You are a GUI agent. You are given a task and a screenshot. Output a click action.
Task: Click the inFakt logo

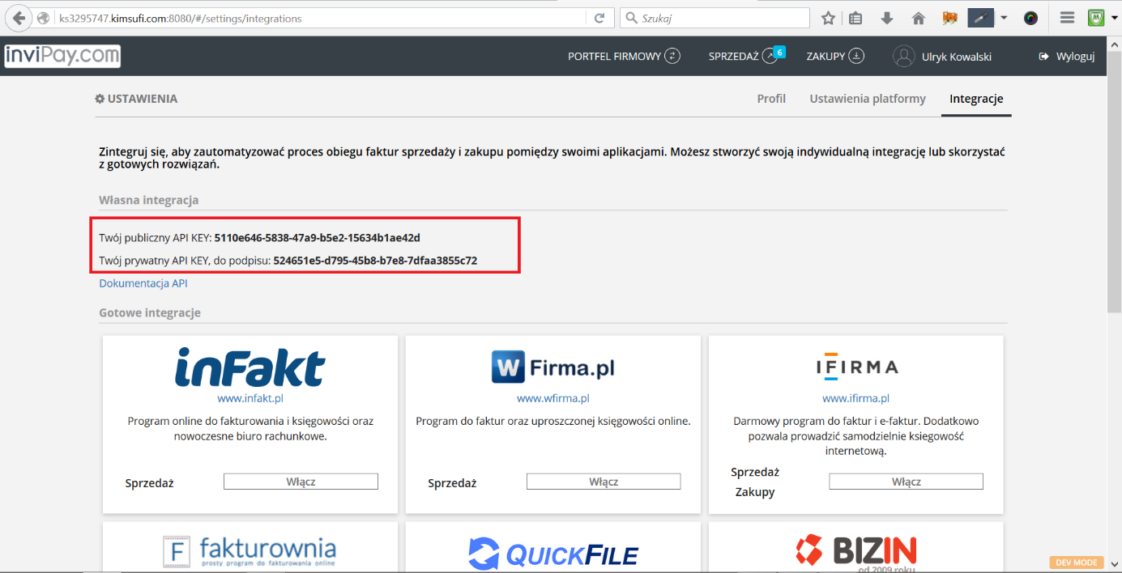[x=250, y=367]
